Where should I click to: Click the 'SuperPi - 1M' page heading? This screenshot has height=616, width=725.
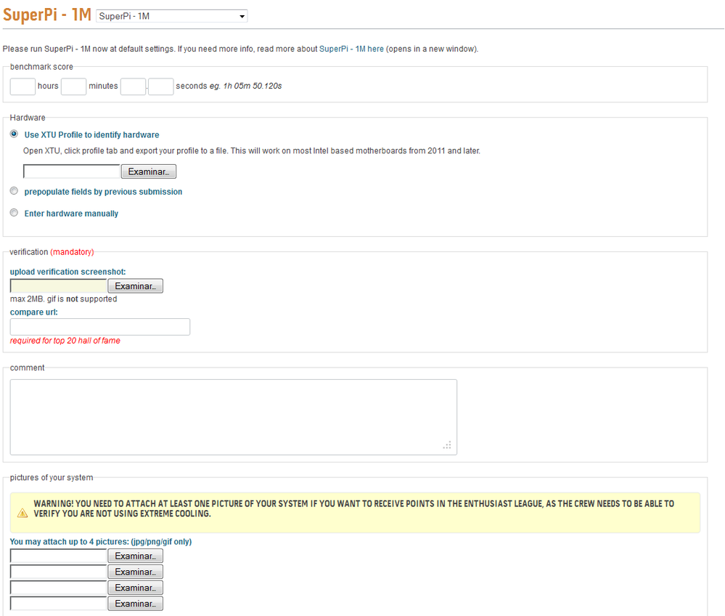47,15
